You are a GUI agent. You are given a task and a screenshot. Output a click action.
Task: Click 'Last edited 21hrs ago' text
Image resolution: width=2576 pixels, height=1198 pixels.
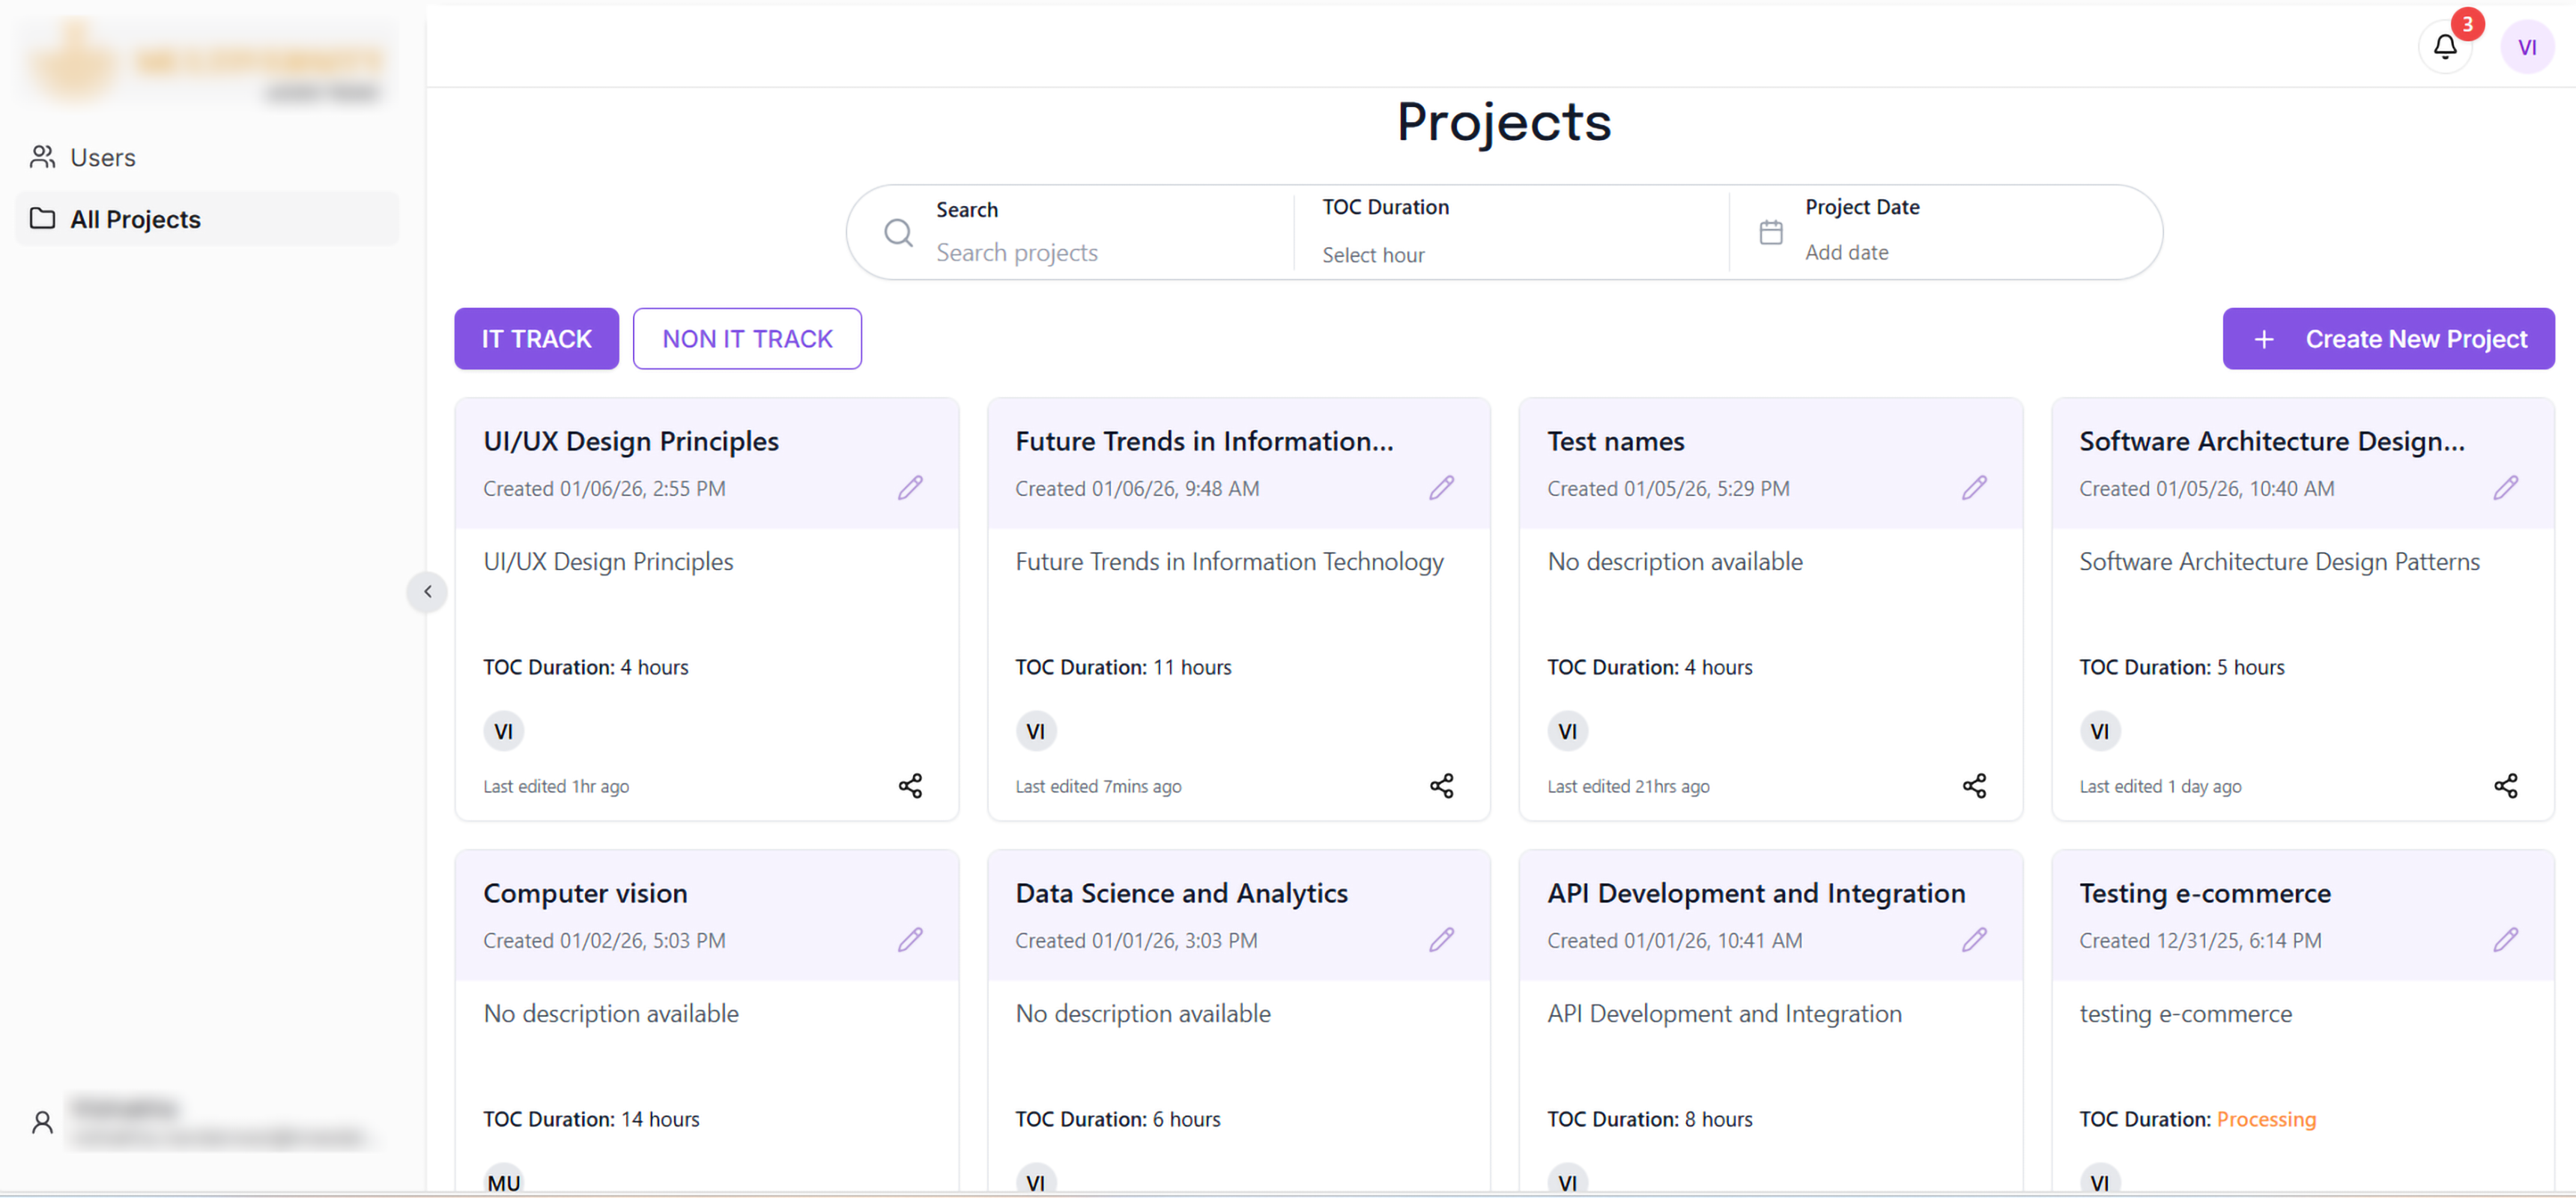click(x=1628, y=786)
